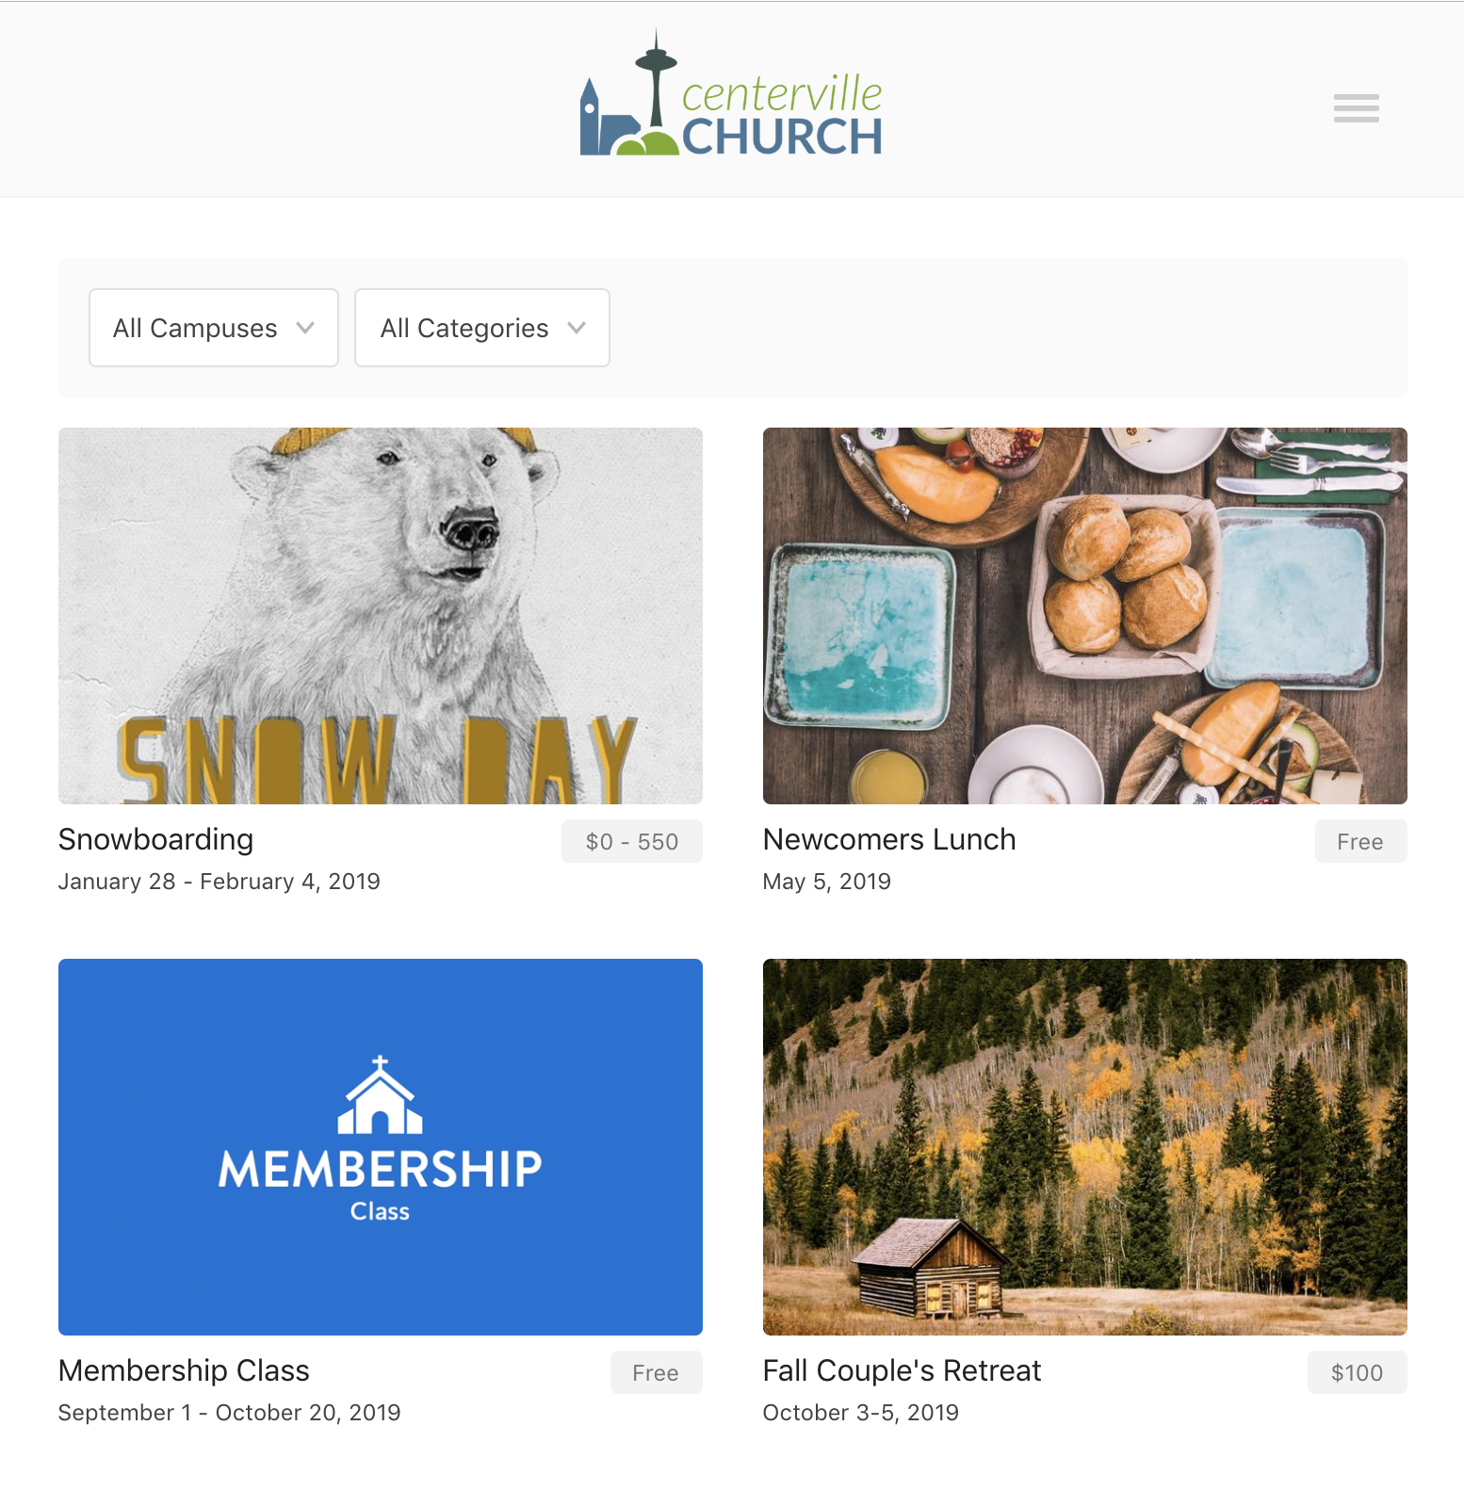Screen dimensions: 1464x1490
Task: Click the Free badge for Membership Class
Action: coord(656,1372)
